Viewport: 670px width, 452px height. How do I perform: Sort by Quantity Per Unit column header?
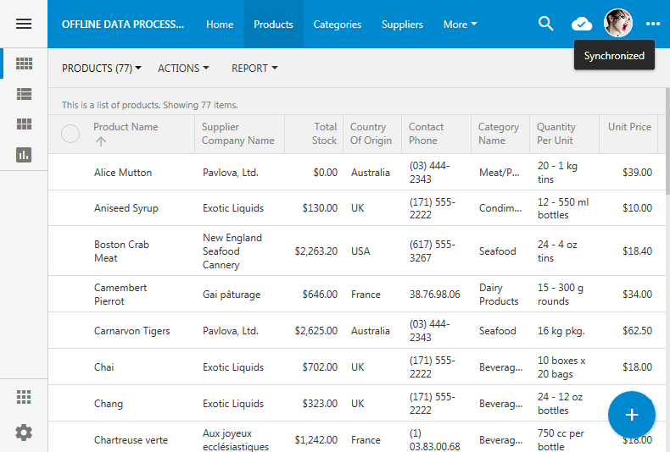coord(556,134)
